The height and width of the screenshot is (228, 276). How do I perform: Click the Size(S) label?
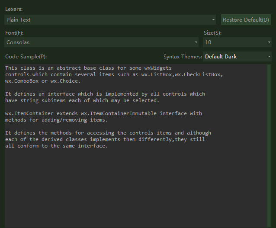coord(212,32)
